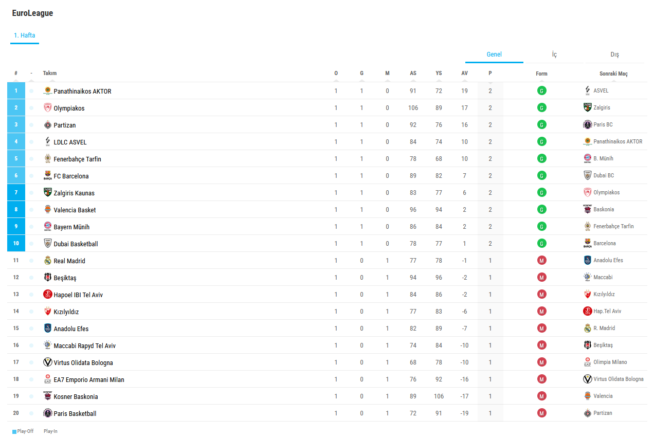Screen dimensions: 654x437
Task: Open Dubai BC next-match link for Barcelona
Action: [604, 175]
